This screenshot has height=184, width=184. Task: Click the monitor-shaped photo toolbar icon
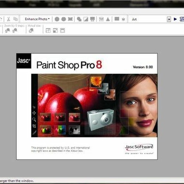click(x=92, y=19)
